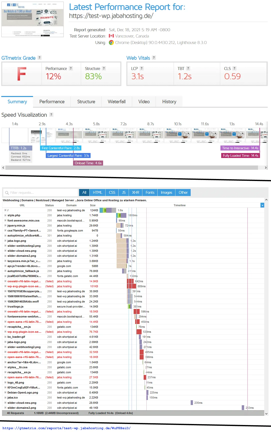
Task: Filter requests by HTML
Action: pos(98,192)
